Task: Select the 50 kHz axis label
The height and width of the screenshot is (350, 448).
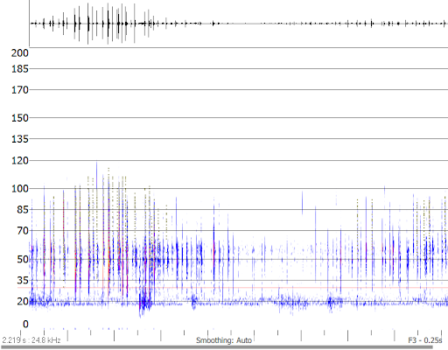Action: tap(23, 259)
